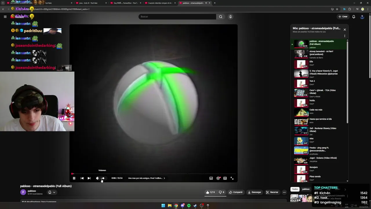Open the Mix playlist three-dot menu

click(345, 36)
